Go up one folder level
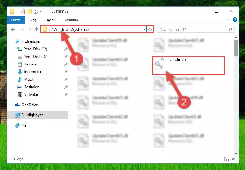245x170 pixels. tap(37, 29)
